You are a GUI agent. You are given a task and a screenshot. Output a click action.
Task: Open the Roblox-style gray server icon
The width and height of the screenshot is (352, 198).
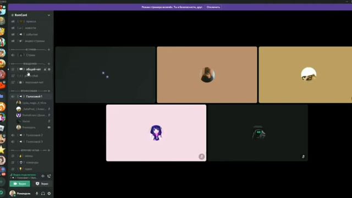pos(2,128)
